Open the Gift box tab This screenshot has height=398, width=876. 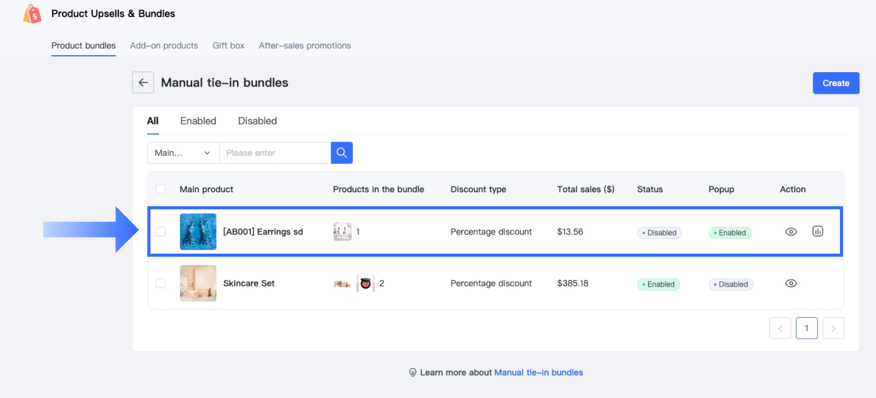[228, 45]
